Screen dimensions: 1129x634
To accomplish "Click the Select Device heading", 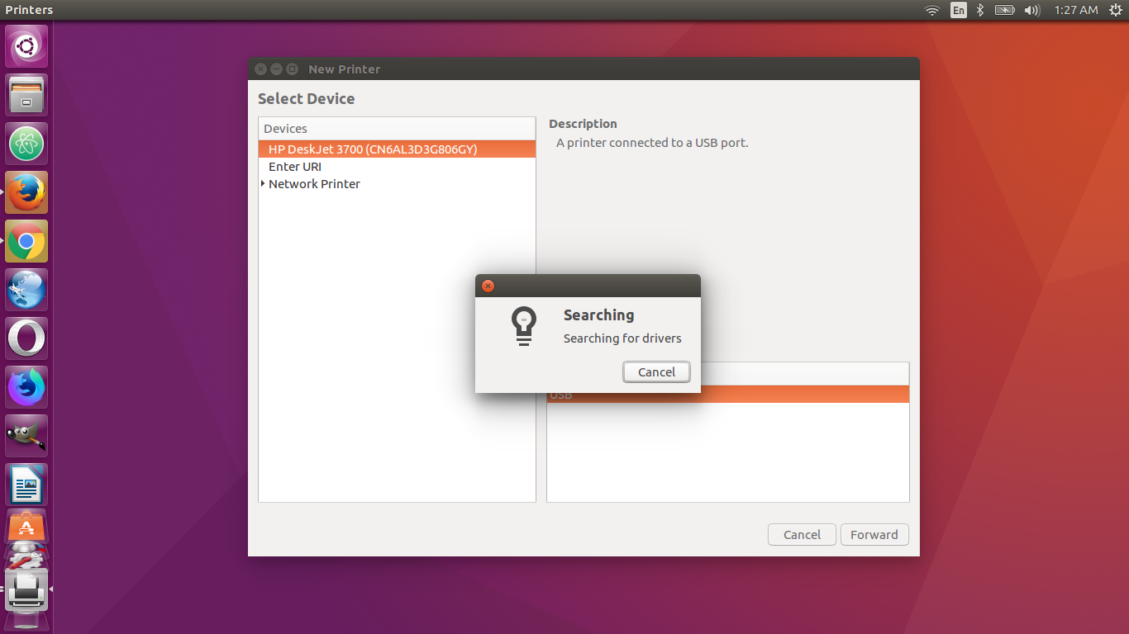I will [x=306, y=99].
